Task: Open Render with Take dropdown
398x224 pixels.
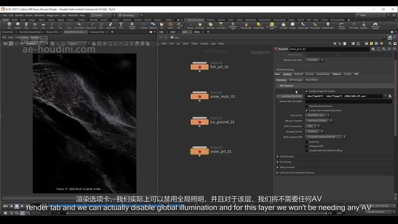Action: coord(314,60)
